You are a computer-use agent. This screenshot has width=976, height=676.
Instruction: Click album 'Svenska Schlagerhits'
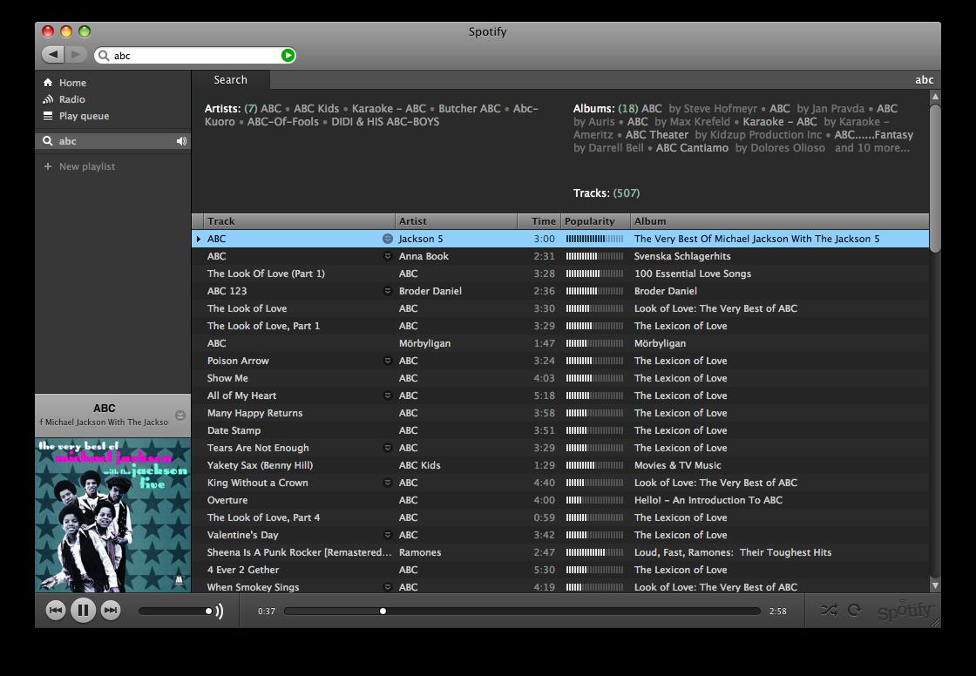(x=682, y=256)
